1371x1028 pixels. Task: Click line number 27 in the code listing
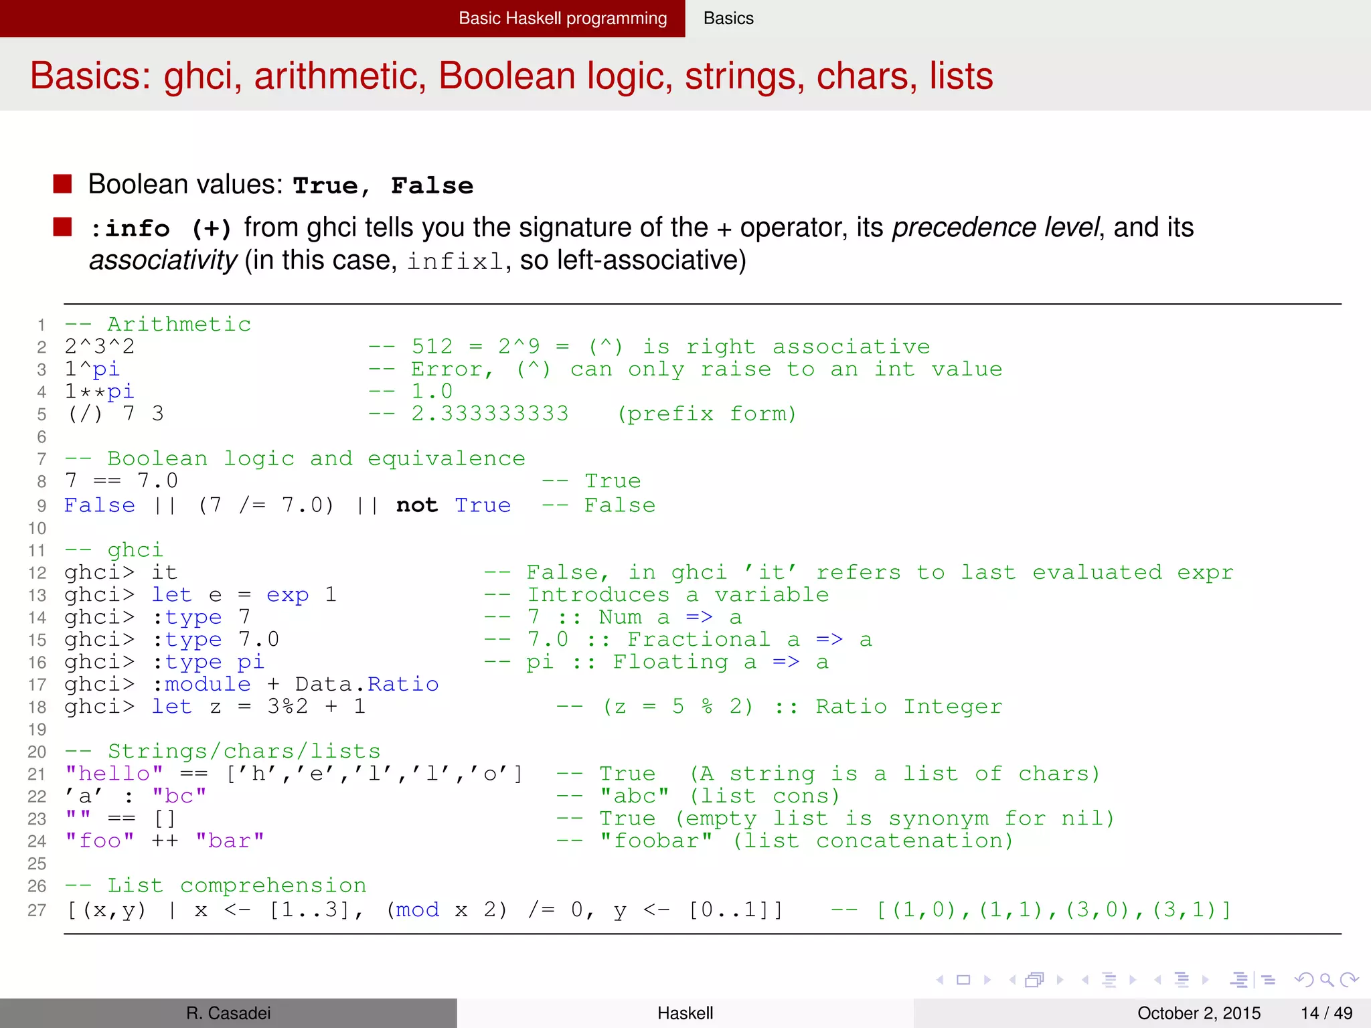click(x=37, y=910)
